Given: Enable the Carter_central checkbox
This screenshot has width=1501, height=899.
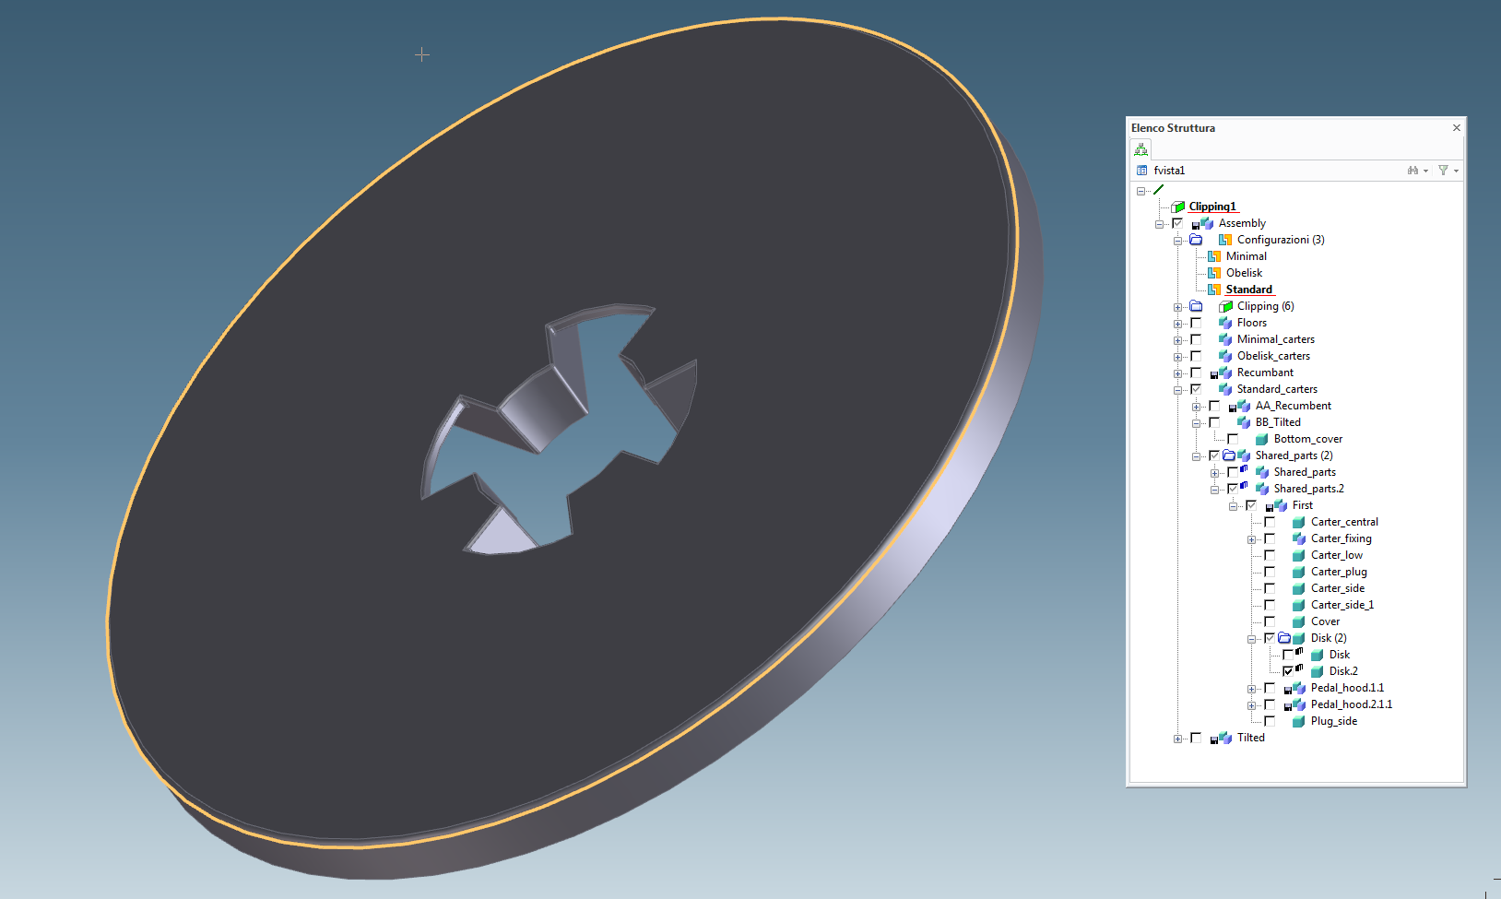Looking at the screenshot, I should point(1270,522).
